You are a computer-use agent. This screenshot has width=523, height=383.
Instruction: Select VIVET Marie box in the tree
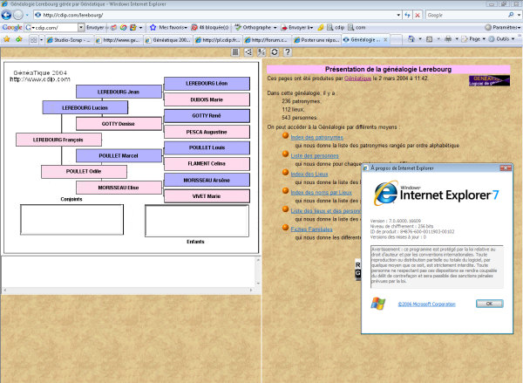[207, 196]
